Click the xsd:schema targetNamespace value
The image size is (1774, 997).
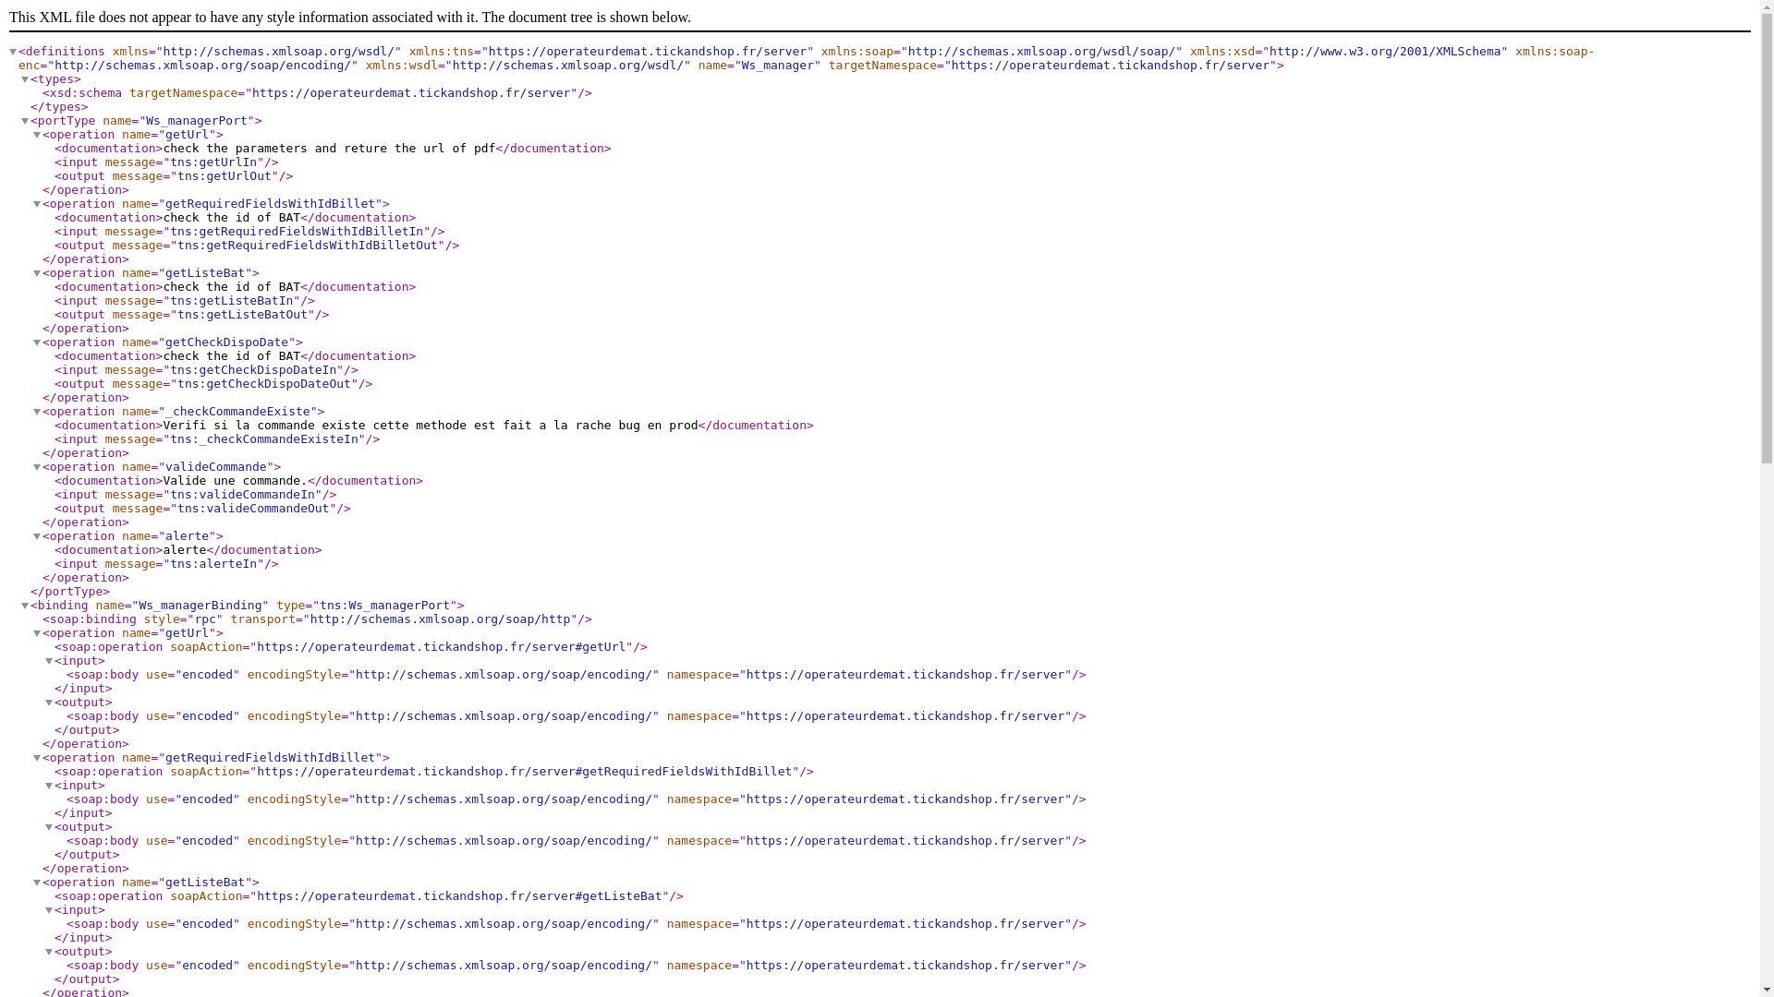pyautogui.click(x=411, y=93)
